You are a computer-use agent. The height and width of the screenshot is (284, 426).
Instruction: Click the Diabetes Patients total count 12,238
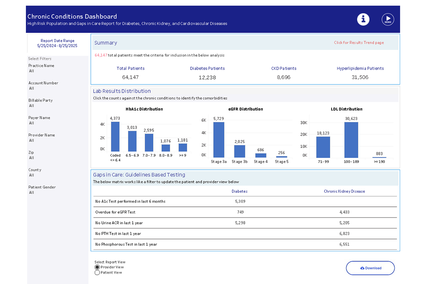pos(207,77)
